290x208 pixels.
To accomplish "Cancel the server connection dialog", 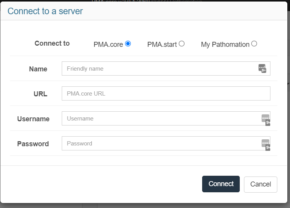I will pyautogui.click(x=260, y=184).
